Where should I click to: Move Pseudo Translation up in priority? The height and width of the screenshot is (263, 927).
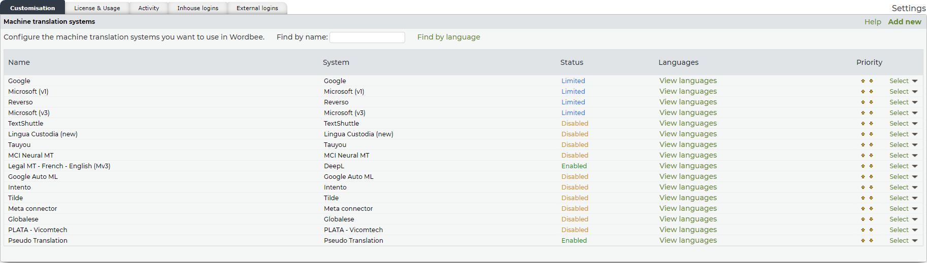pyautogui.click(x=863, y=241)
